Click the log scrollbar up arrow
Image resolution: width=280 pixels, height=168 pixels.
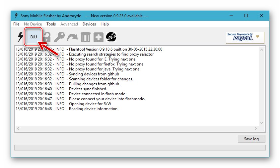point(262,50)
